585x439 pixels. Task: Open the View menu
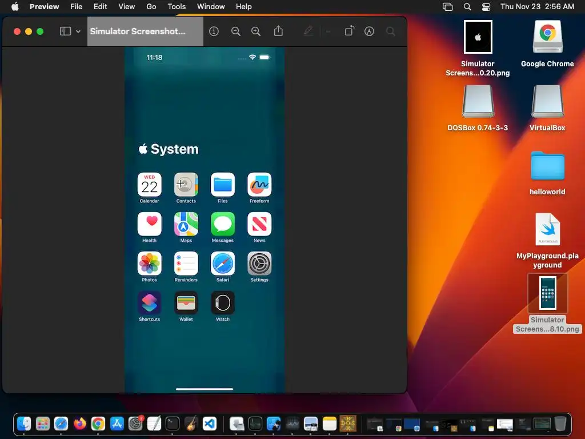coord(126,6)
